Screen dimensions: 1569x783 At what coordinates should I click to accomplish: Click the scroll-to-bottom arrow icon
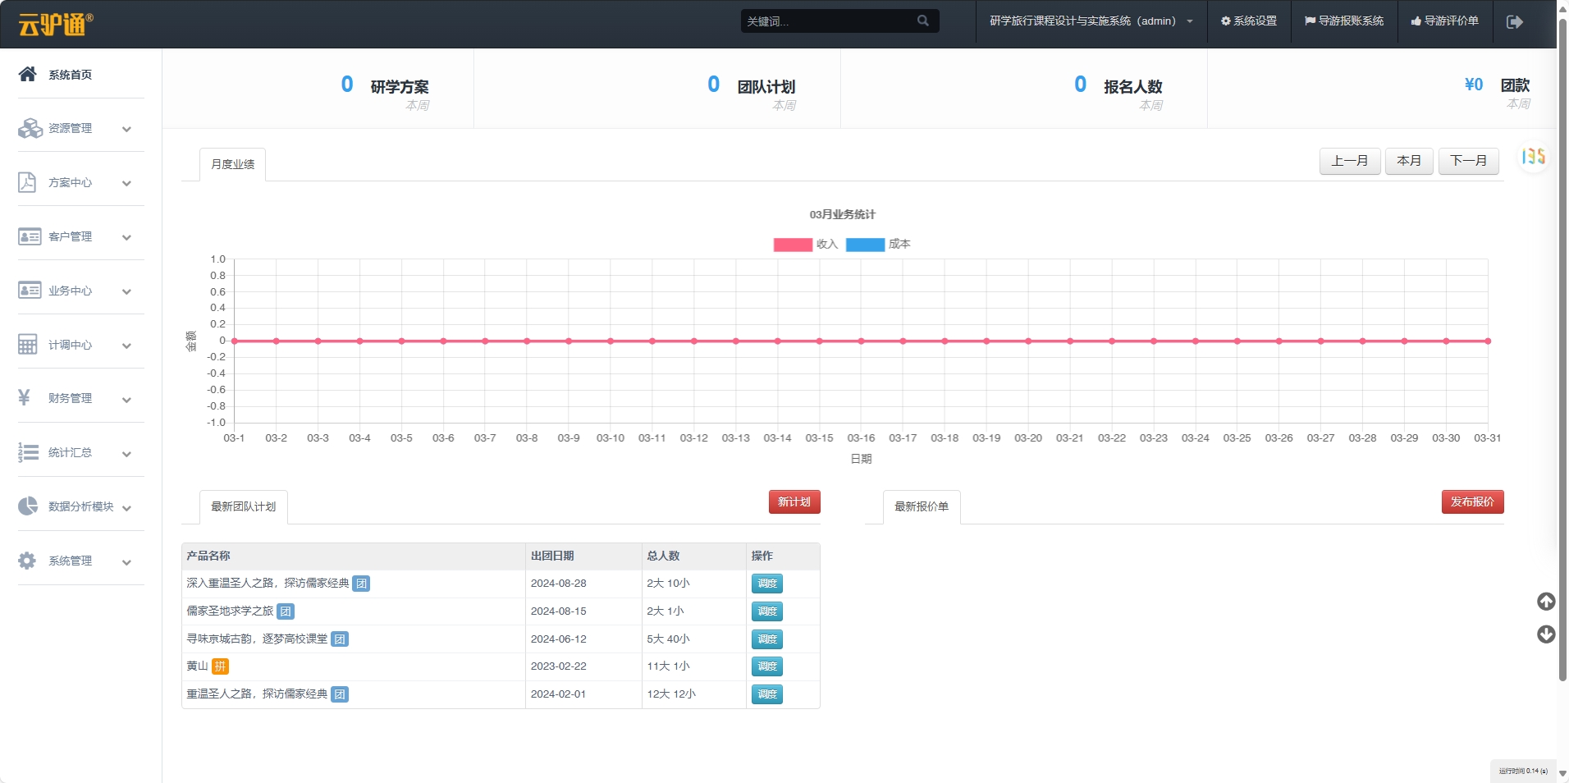1546,634
